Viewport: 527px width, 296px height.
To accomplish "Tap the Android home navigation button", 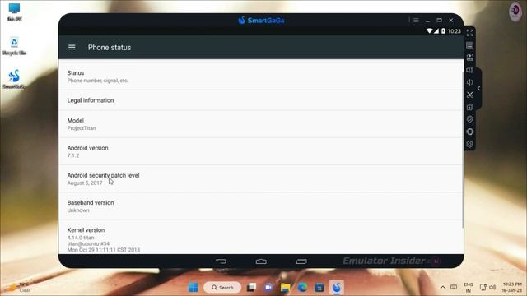I will 261,261.
